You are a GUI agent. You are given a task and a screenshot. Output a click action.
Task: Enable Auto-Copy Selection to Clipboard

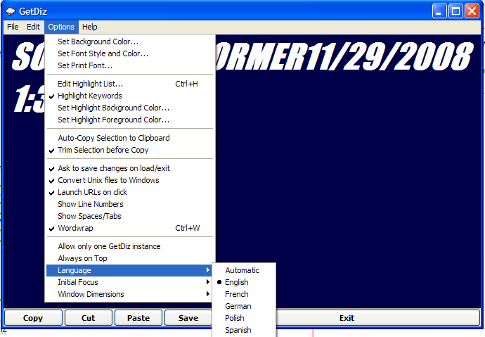point(130,138)
